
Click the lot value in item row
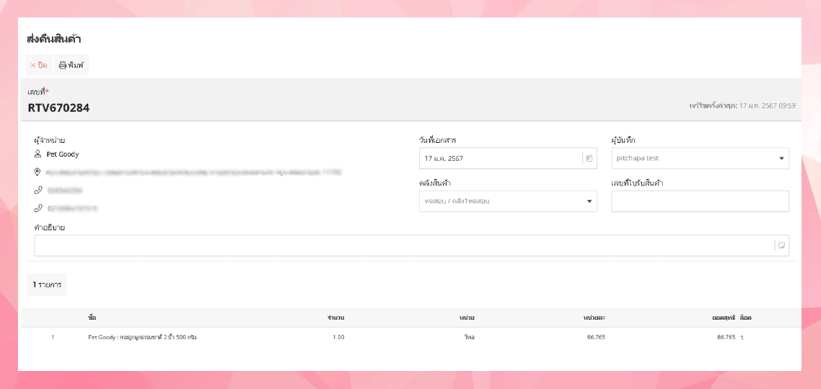point(742,338)
